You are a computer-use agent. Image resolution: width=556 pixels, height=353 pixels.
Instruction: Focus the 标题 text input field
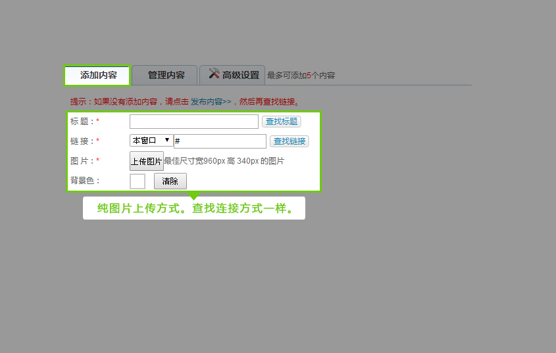[194, 122]
